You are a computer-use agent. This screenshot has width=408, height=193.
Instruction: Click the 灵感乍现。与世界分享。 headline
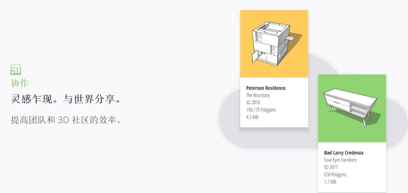coord(66,99)
